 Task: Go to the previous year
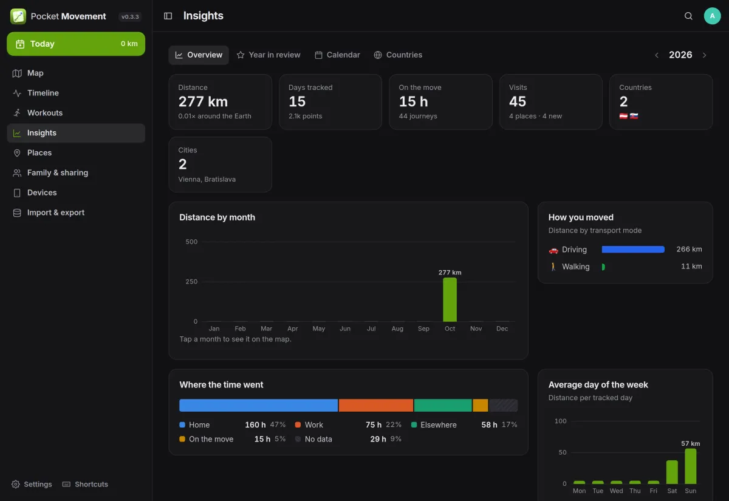(x=657, y=55)
